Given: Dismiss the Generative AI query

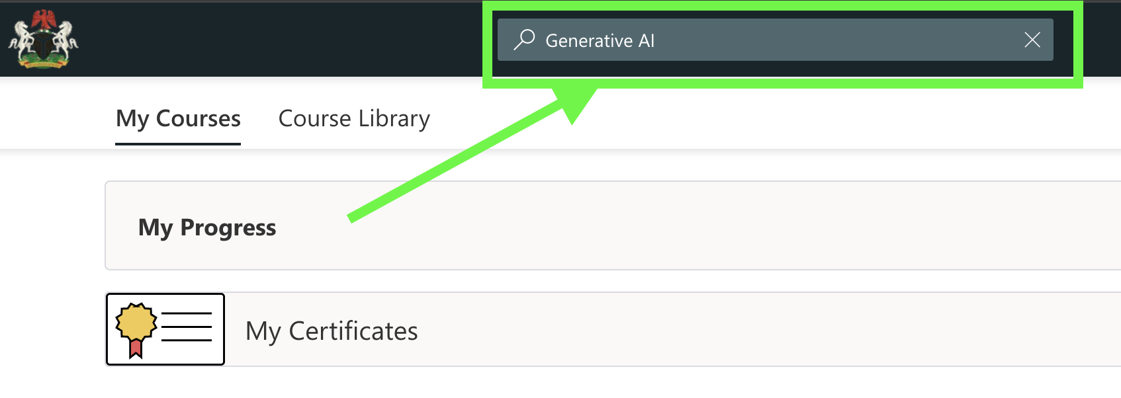Looking at the screenshot, I should (1032, 40).
